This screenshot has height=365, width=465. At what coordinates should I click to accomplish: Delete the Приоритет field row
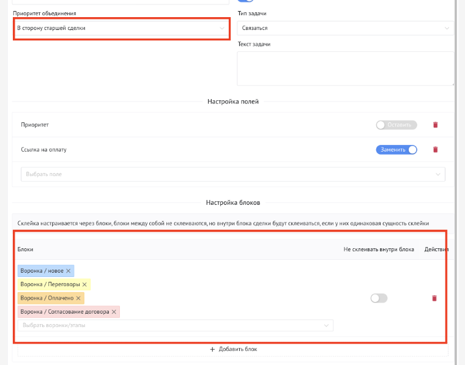(x=436, y=125)
